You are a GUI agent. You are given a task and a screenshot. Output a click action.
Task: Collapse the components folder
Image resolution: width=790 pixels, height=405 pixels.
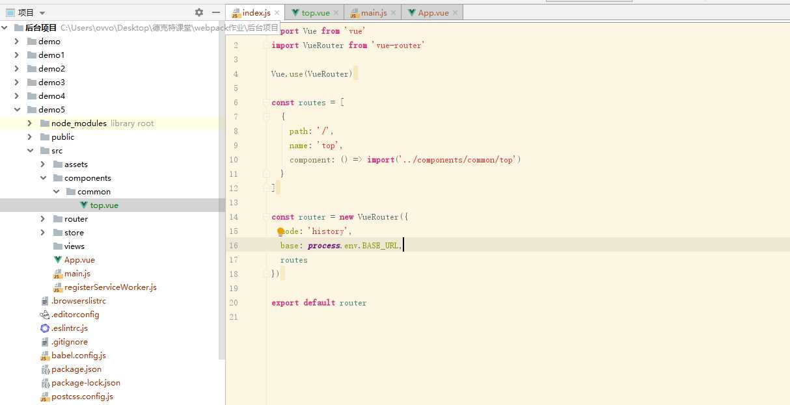43,178
